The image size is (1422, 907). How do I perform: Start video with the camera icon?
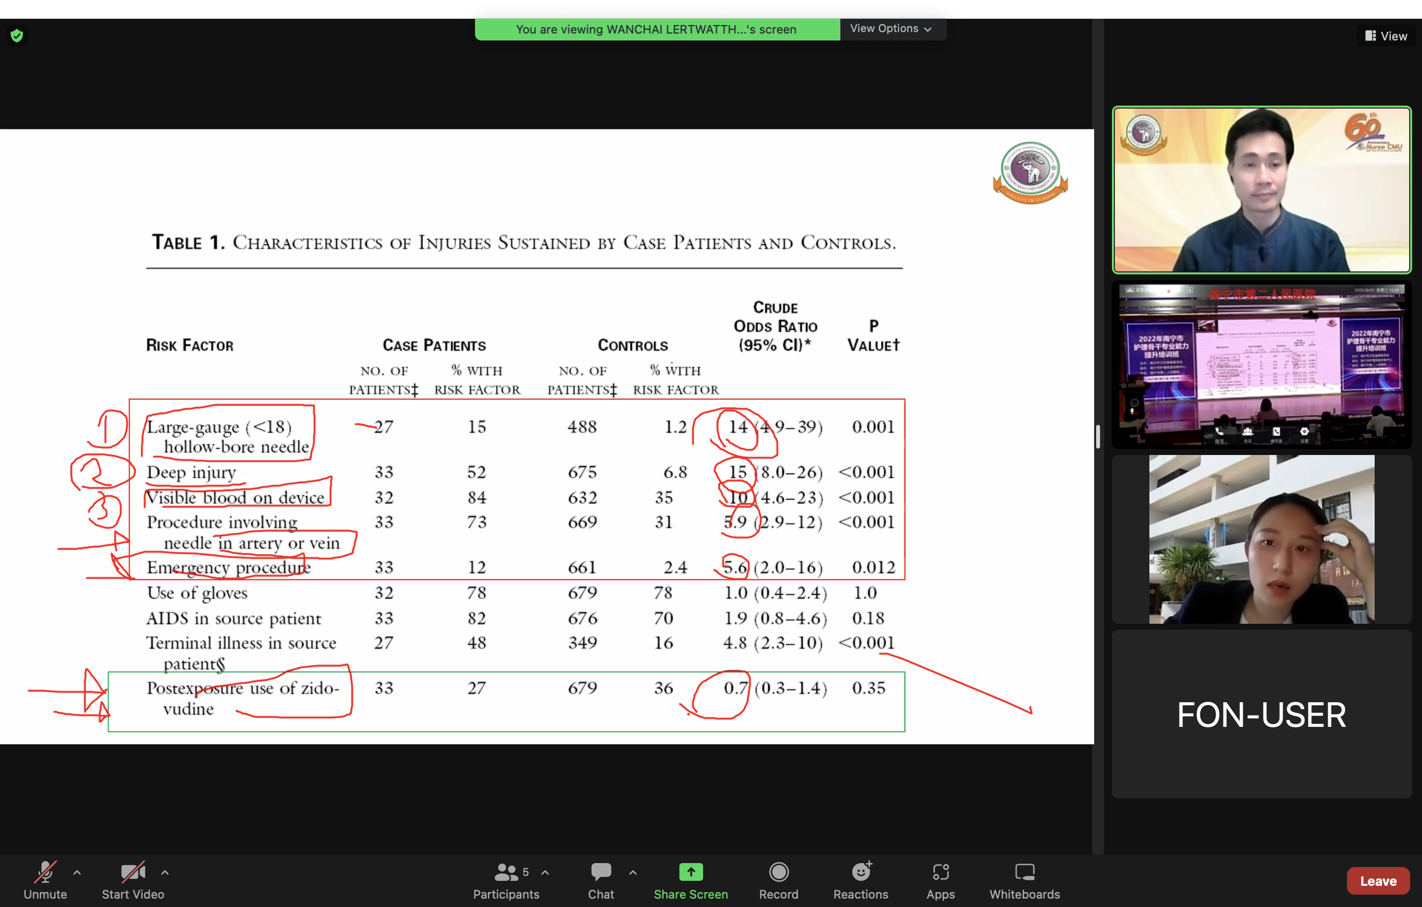[x=133, y=880]
